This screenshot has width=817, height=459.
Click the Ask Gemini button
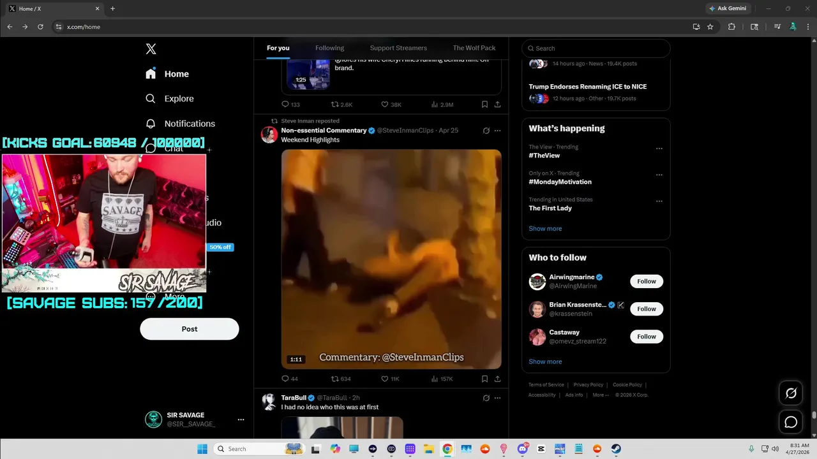click(727, 8)
